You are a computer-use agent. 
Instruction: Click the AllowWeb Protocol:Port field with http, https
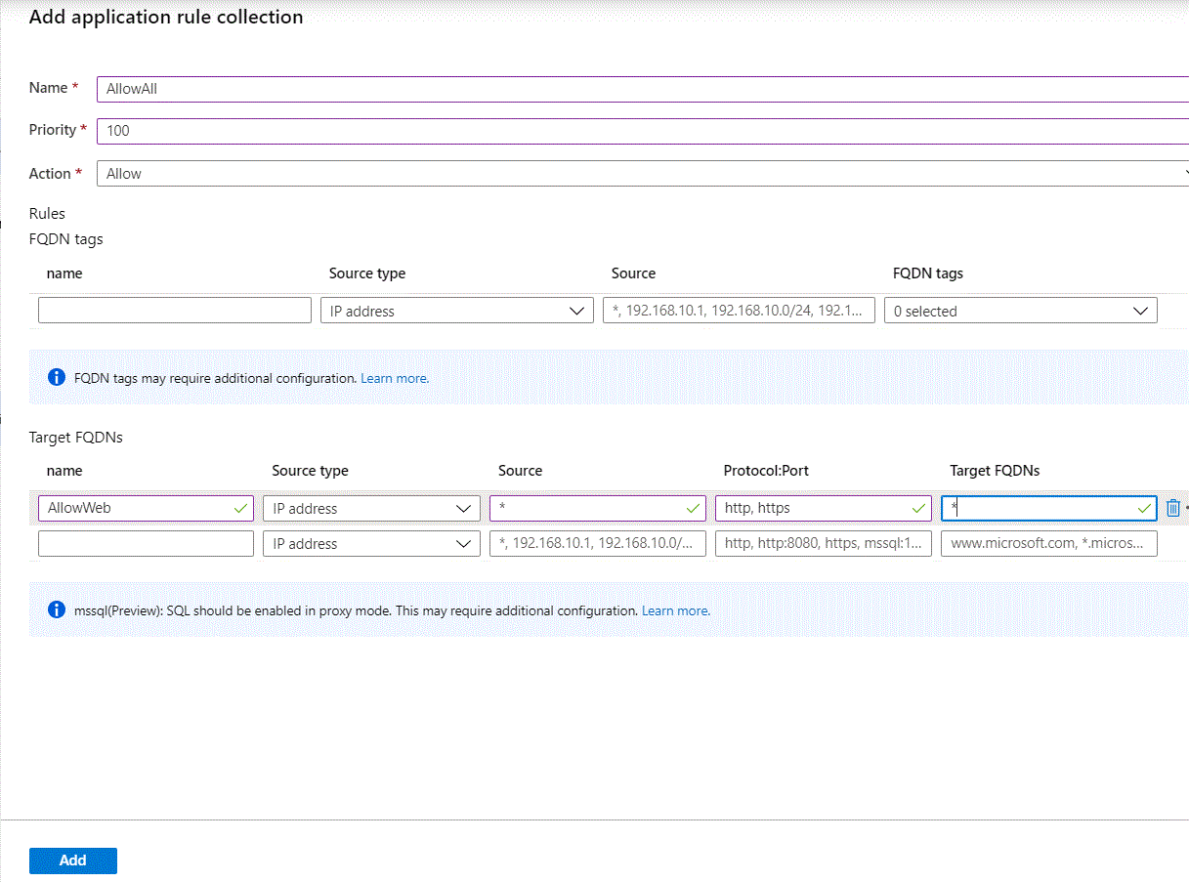click(x=816, y=509)
